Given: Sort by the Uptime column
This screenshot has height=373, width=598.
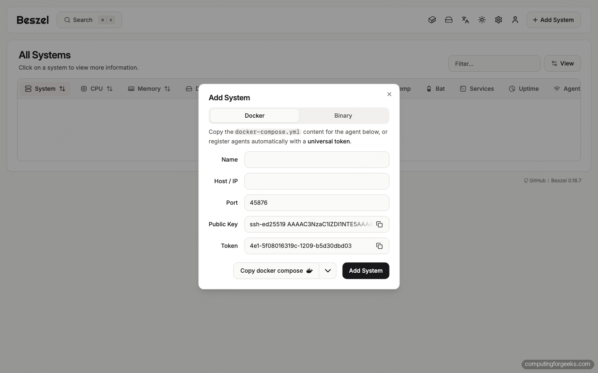Looking at the screenshot, I should [524, 89].
